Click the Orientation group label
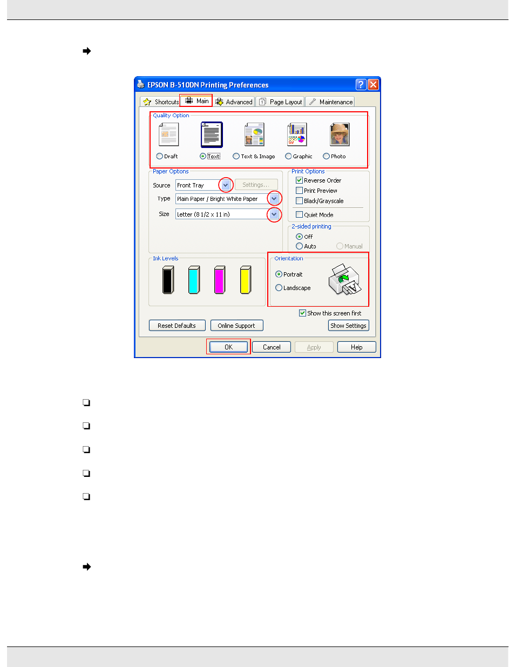 [x=289, y=258]
